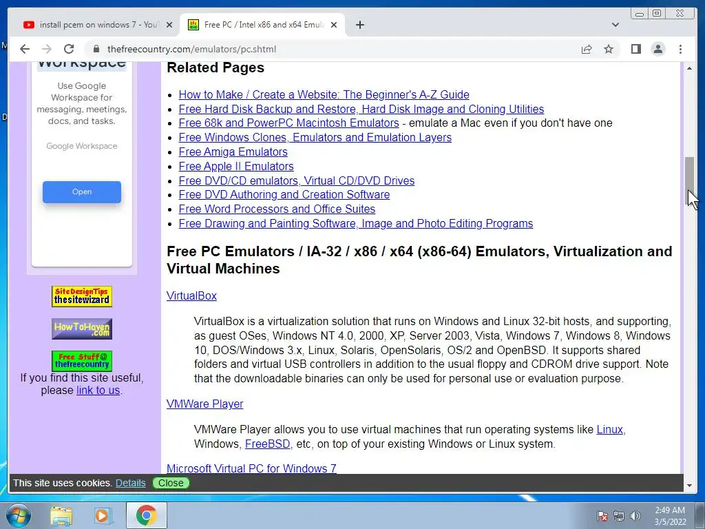Open Free Drawing and Painting Software link
This screenshot has width=705, height=529.
(x=356, y=223)
